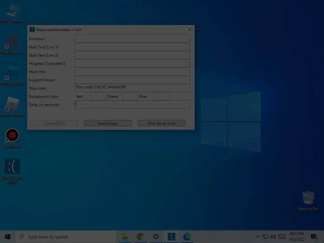The image size is (324, 243).
Task: Launch Microsoft Edge from the taskbar
Action: [x=187, y=237]
